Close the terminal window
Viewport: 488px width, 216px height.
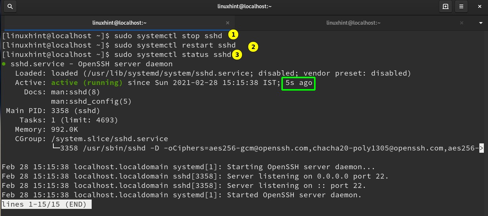click(x=480, y=6)
